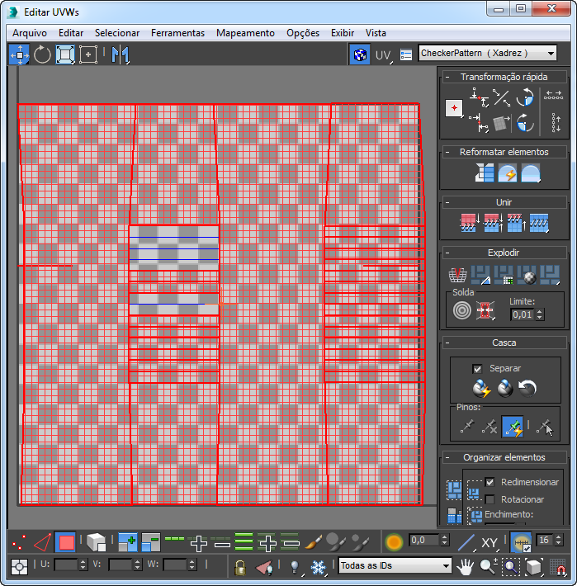This screenshot has width=577, height=586.
Task: Collapse the Reformatar elementos rollout
Action: click(x=447, y=152)
